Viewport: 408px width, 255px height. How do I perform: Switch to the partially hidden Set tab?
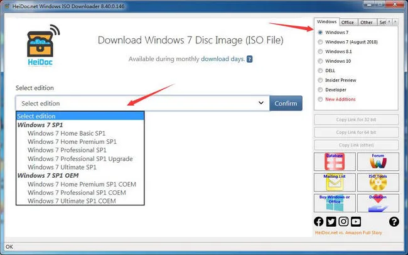pyautogui.click(x=382, y=23)
